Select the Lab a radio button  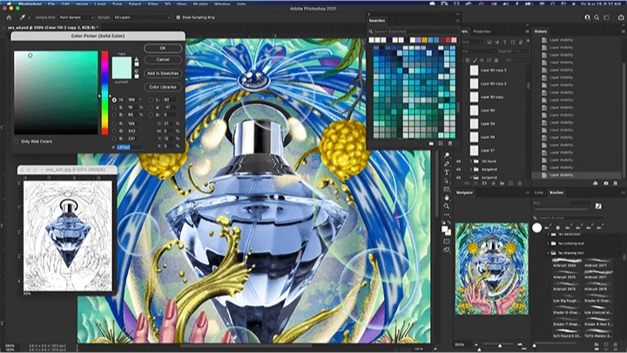click(x=152, y=108)
